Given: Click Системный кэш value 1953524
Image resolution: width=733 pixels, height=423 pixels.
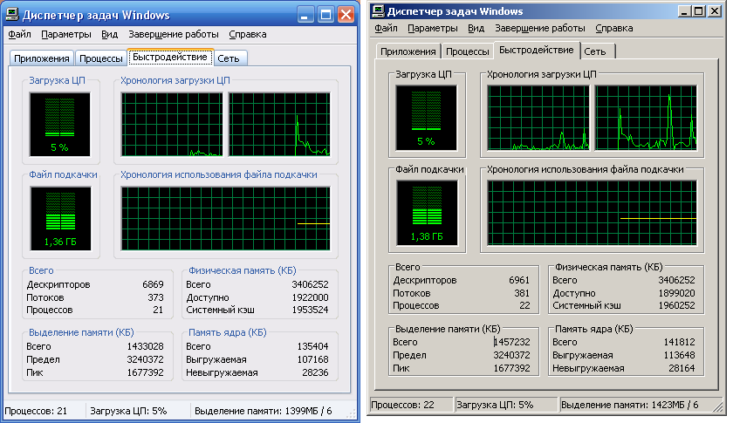Looking at the screenshot, I should [x=310, y=310].
